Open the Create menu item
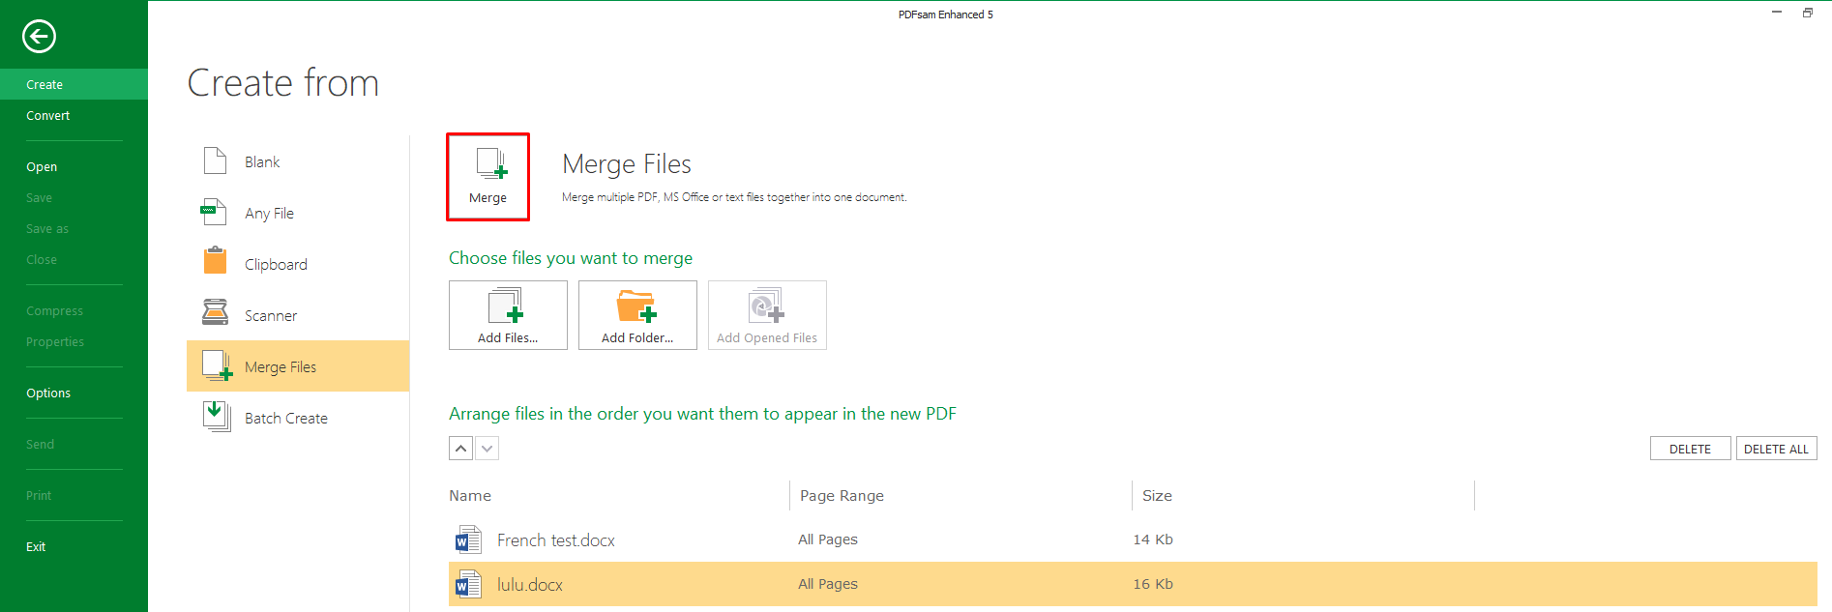The image size is (1832, 612). 74,84
